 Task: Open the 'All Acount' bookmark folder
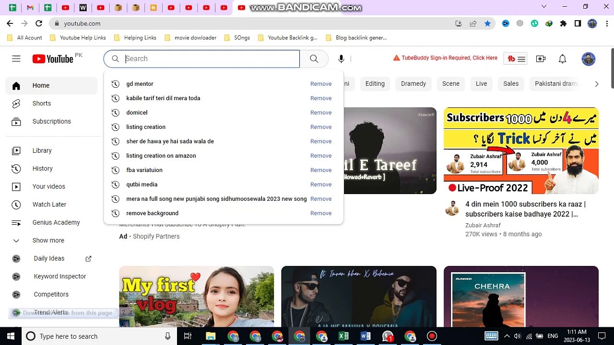coord(24,37)
